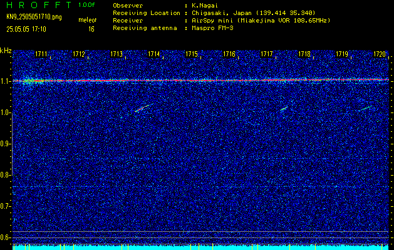Click the 1712 time axis label
The height and width of the screenshot is (250, 394).
click(79, 54)
